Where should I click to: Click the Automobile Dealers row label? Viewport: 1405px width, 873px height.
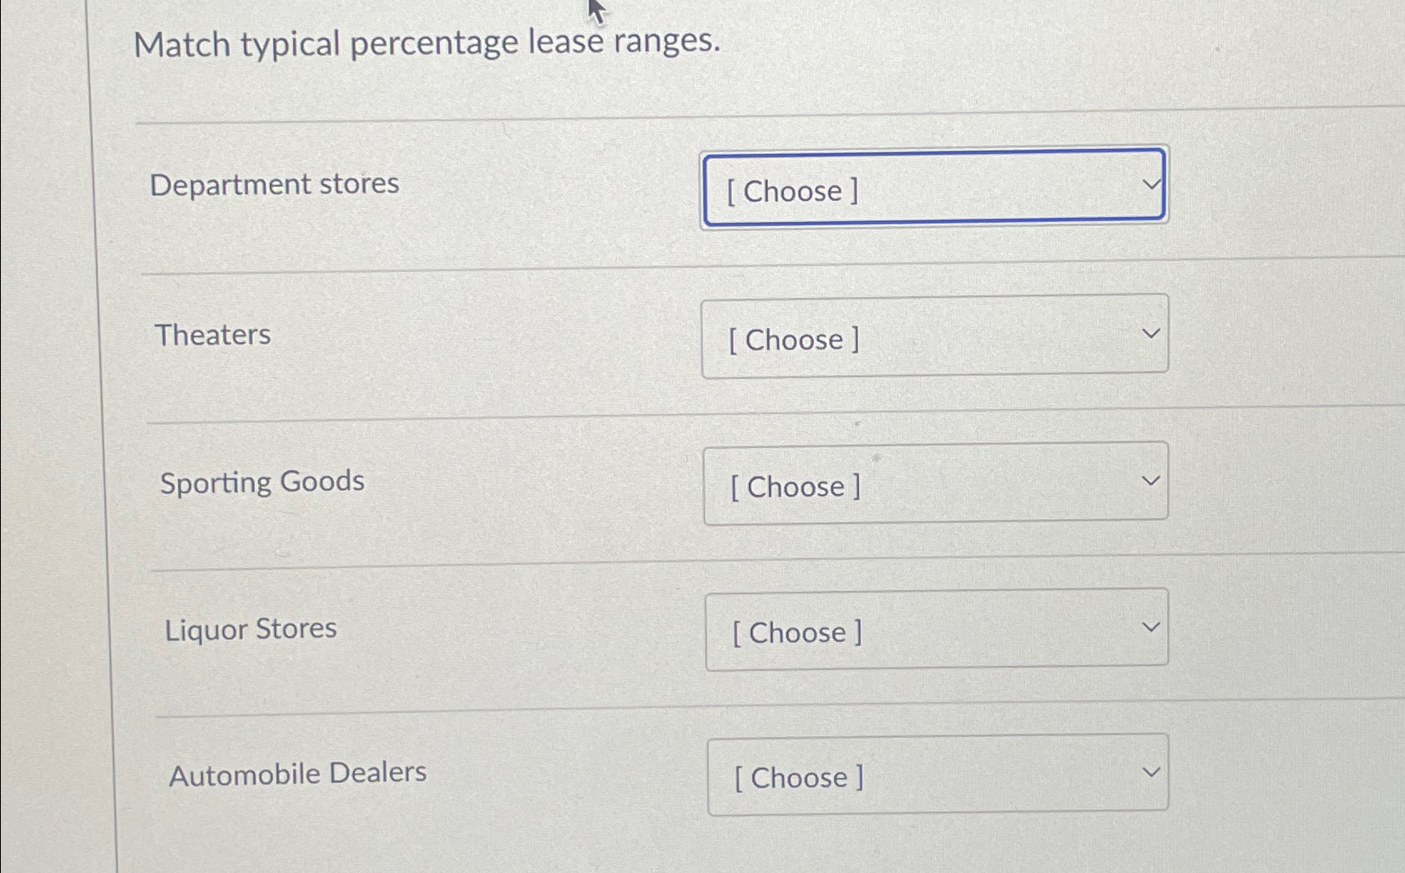[297, 773]
